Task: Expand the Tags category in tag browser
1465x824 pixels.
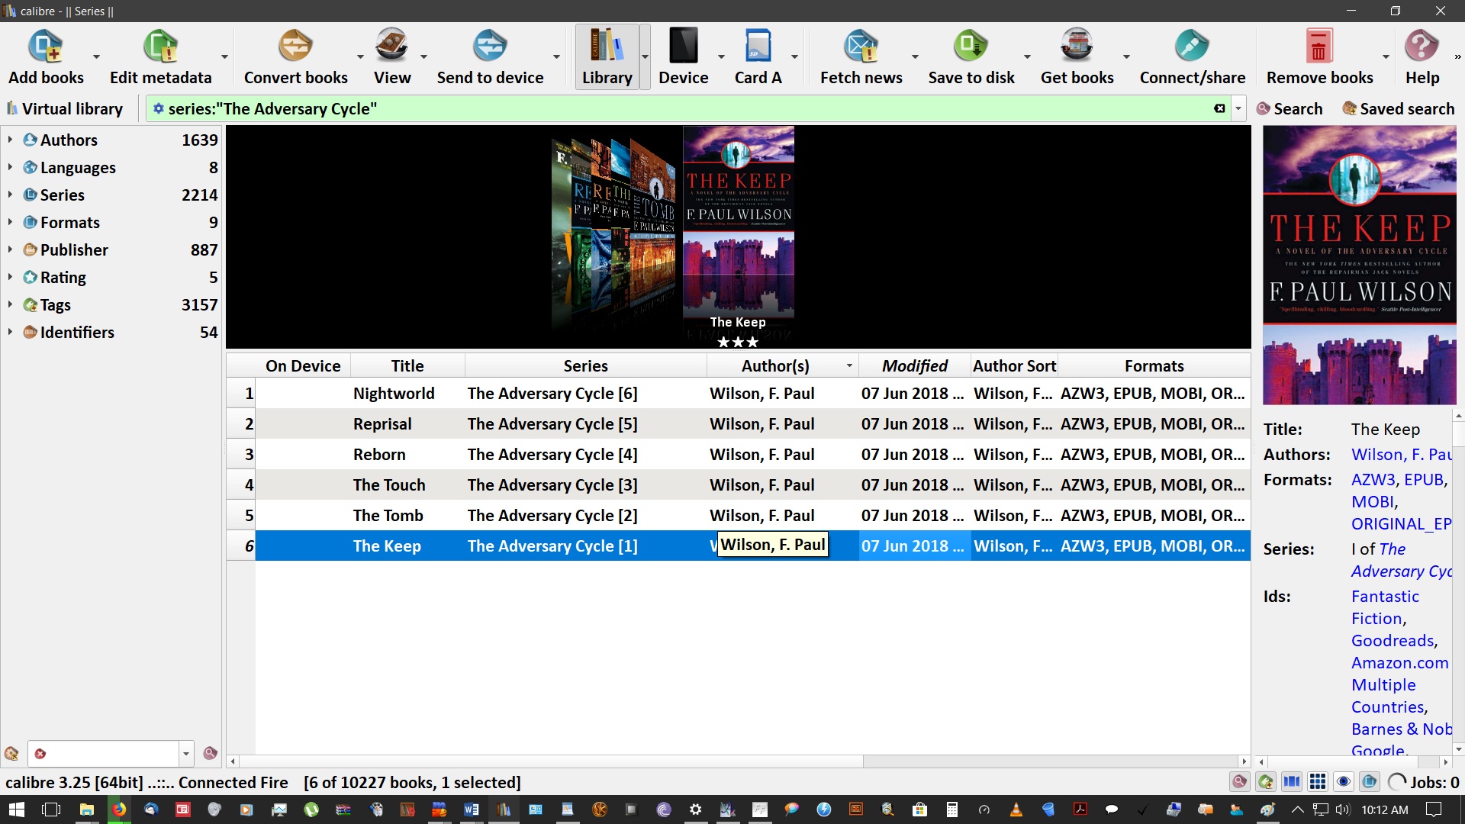Action: click(10, 304)
